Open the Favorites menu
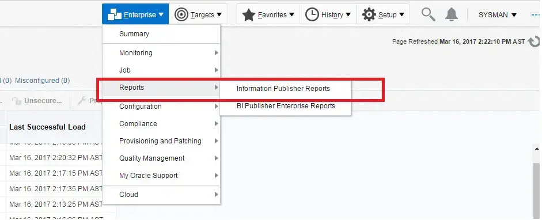The image size is (542, 220). (268, 14)
